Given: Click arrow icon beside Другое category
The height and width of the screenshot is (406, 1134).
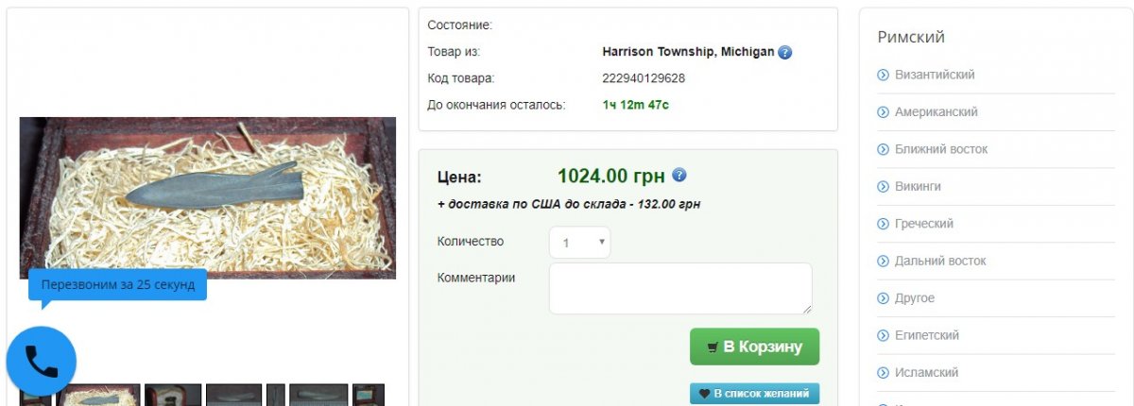Looking at the screenshot, I should [883, 298].
